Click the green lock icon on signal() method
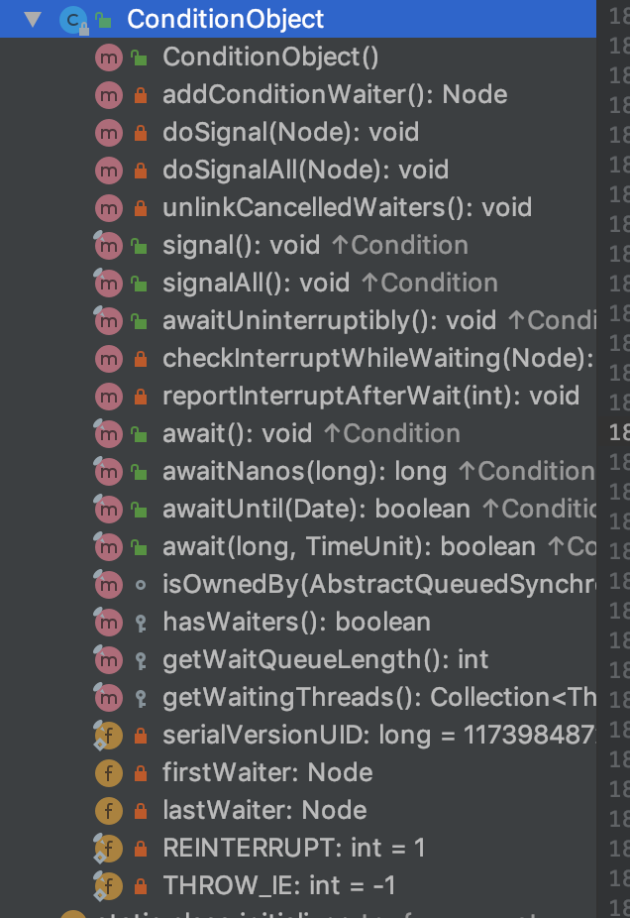The height and width of the screenshot is (918, 630). (138, 245)
